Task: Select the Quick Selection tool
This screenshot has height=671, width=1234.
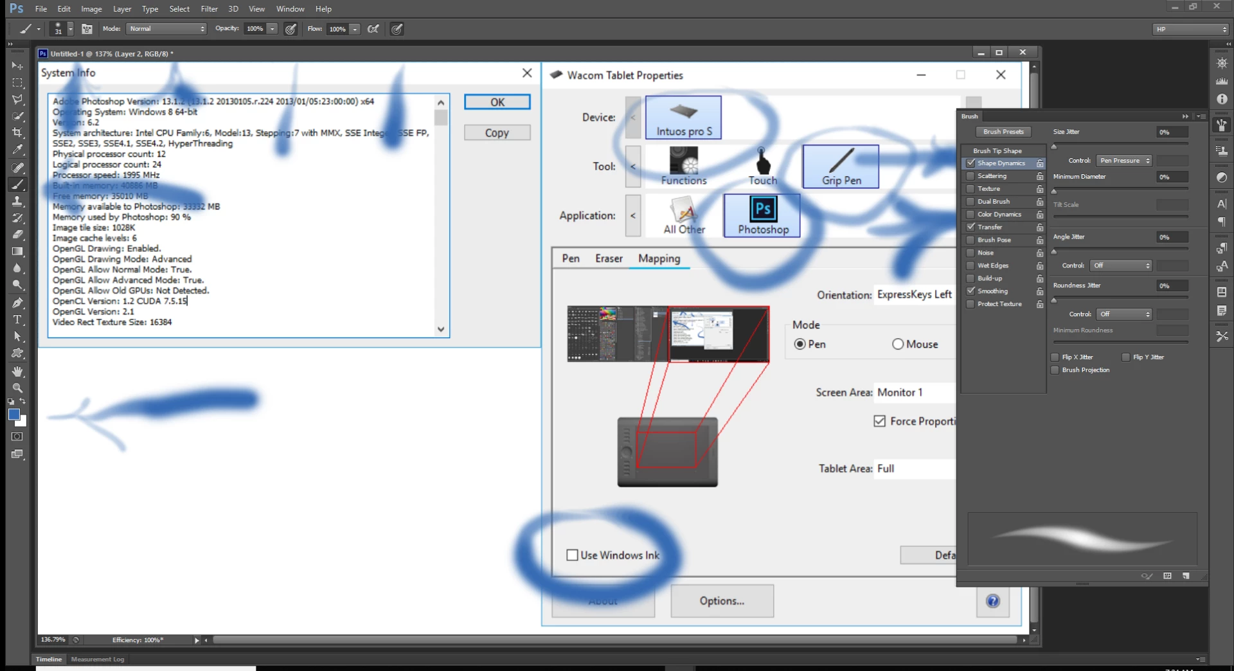Action: (17, 116)
